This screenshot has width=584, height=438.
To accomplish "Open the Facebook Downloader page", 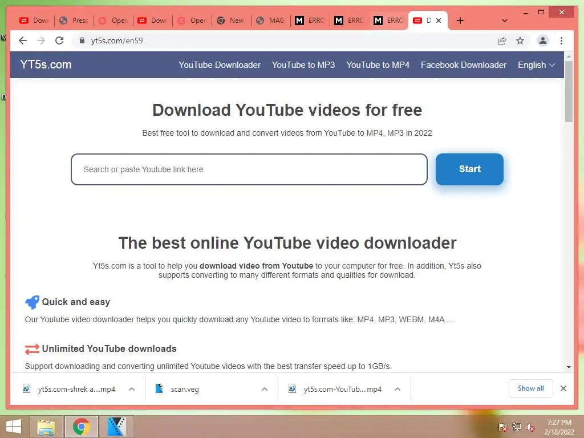I will tap(463, 65).
